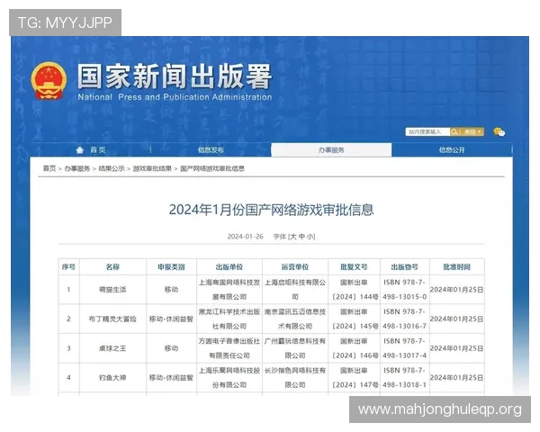Click 移动 category in 萌猫生活 row

point(171,290)
